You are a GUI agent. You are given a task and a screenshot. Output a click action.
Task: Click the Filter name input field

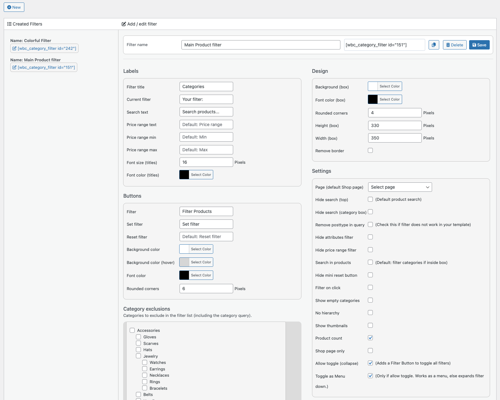(x=261, y=45)
